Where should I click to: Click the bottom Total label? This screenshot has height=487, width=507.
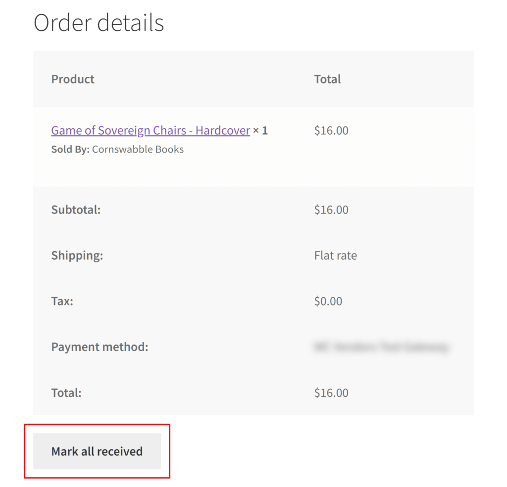coord(66,393)
